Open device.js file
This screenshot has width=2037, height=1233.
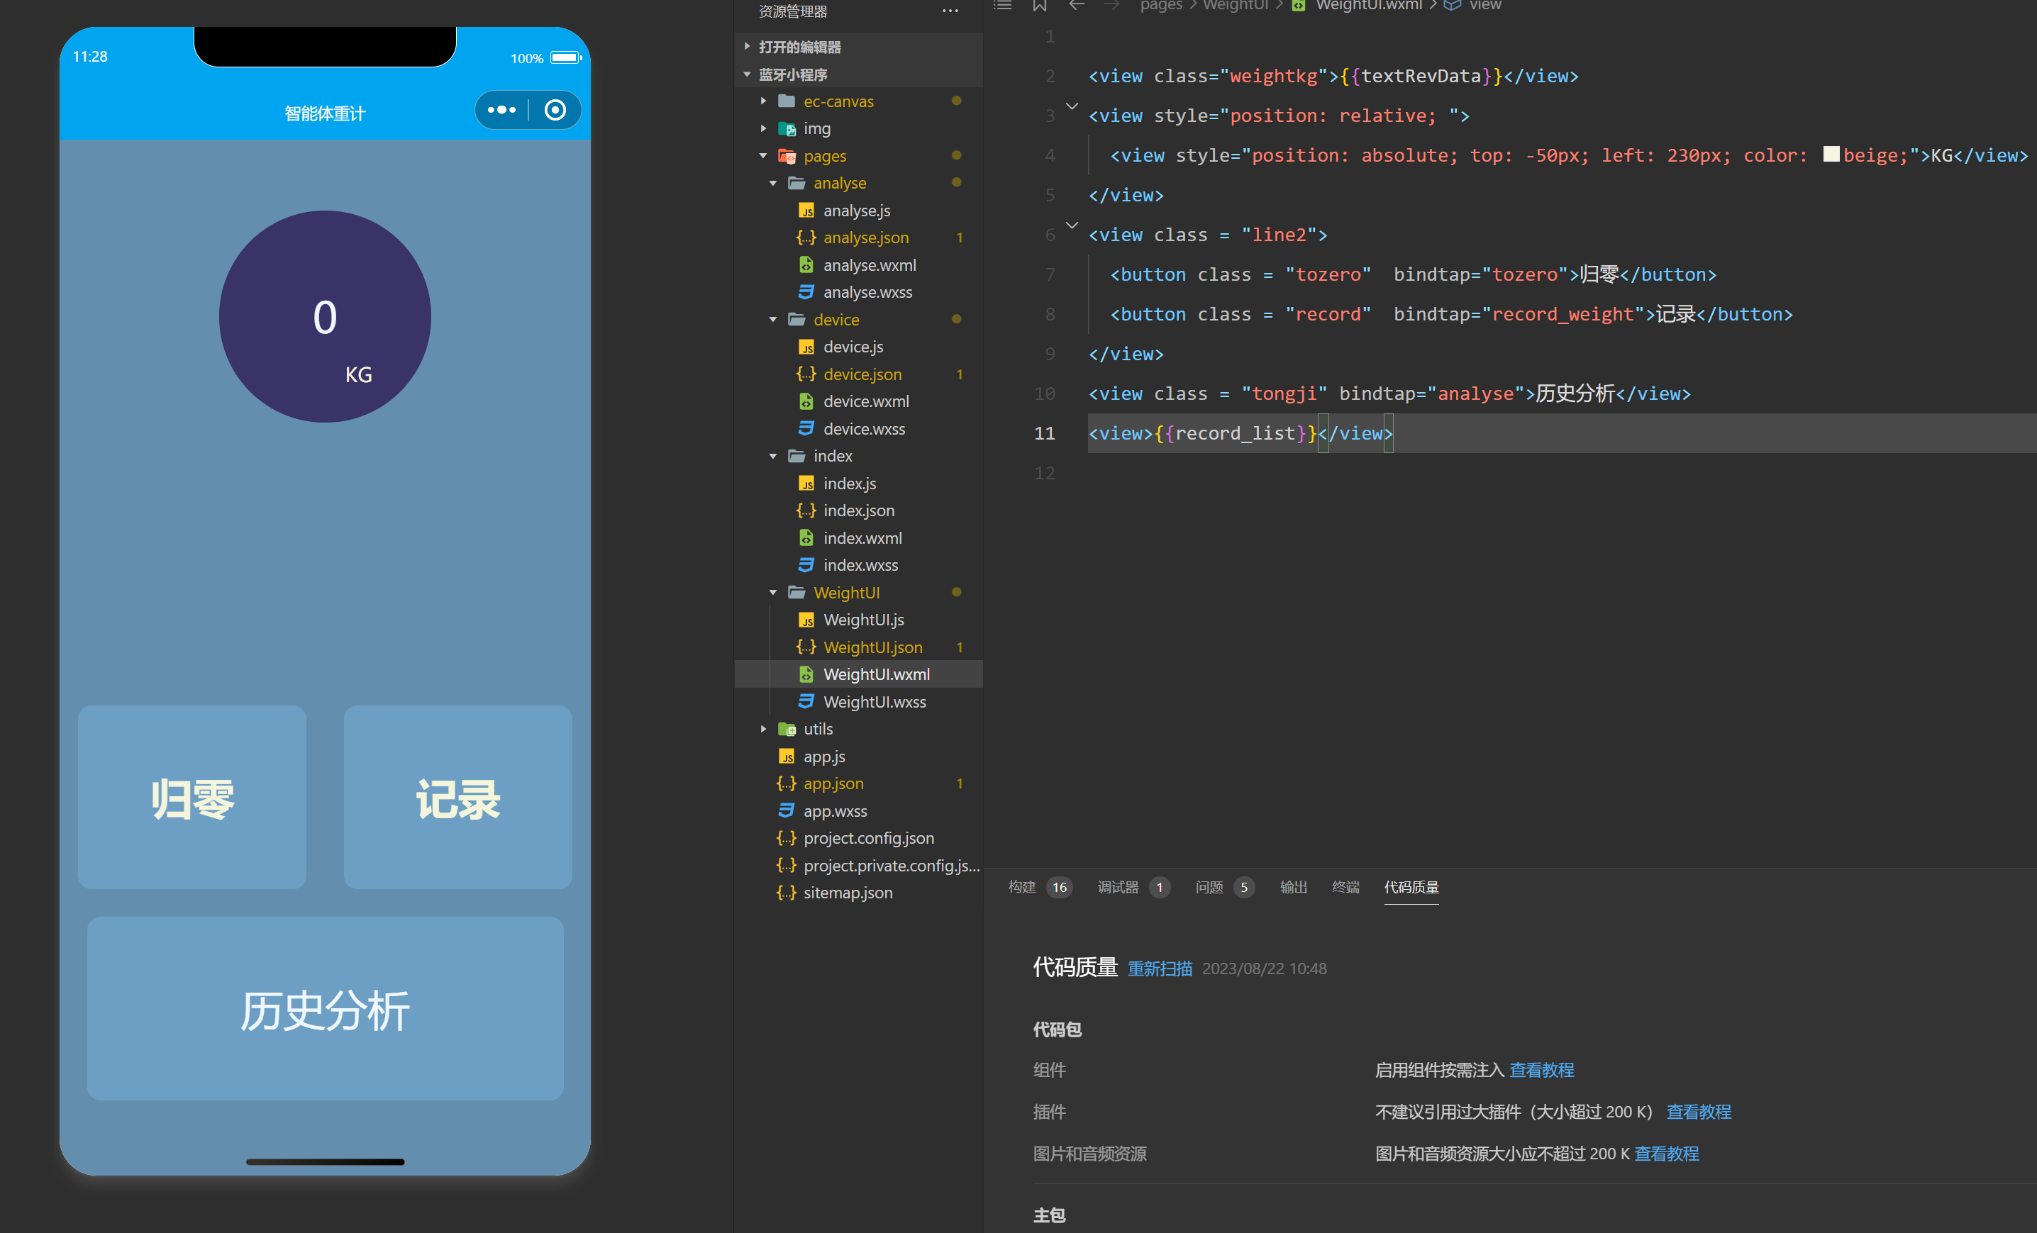[853, 346]
